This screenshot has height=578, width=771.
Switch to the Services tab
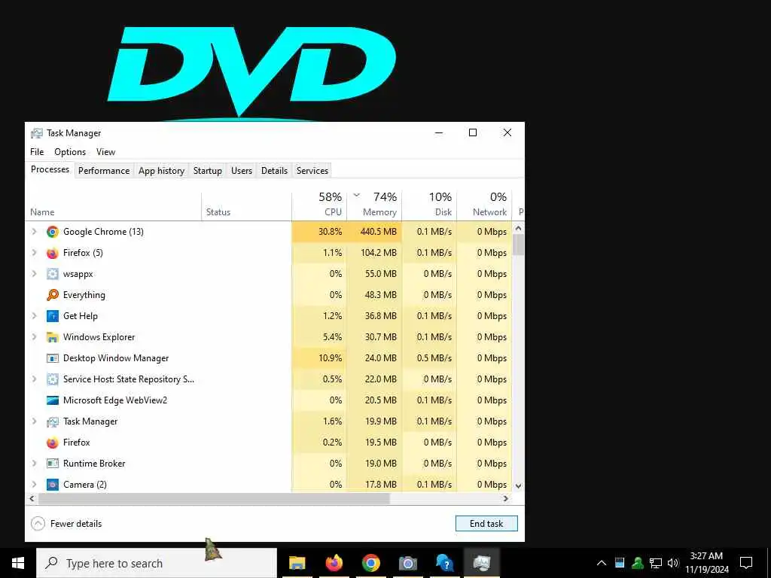(x=312, y=171)
